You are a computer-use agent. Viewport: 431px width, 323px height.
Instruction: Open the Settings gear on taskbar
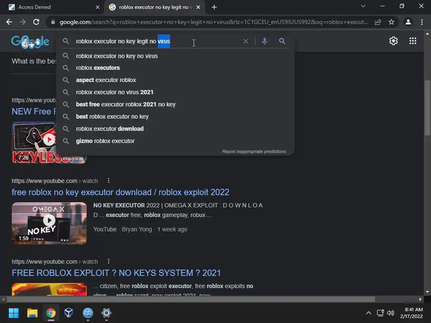(x=106, y=313)
